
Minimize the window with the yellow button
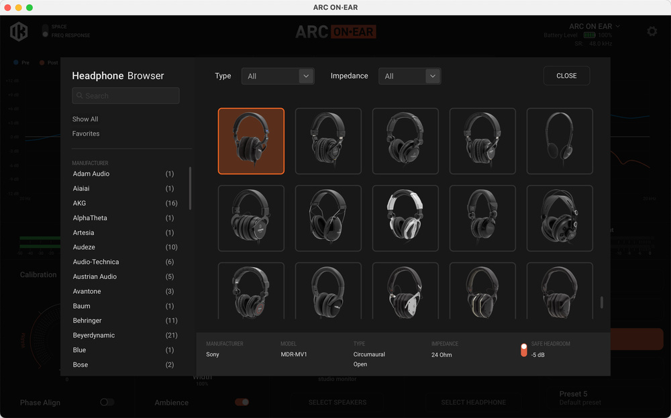(x=18, y=7)
